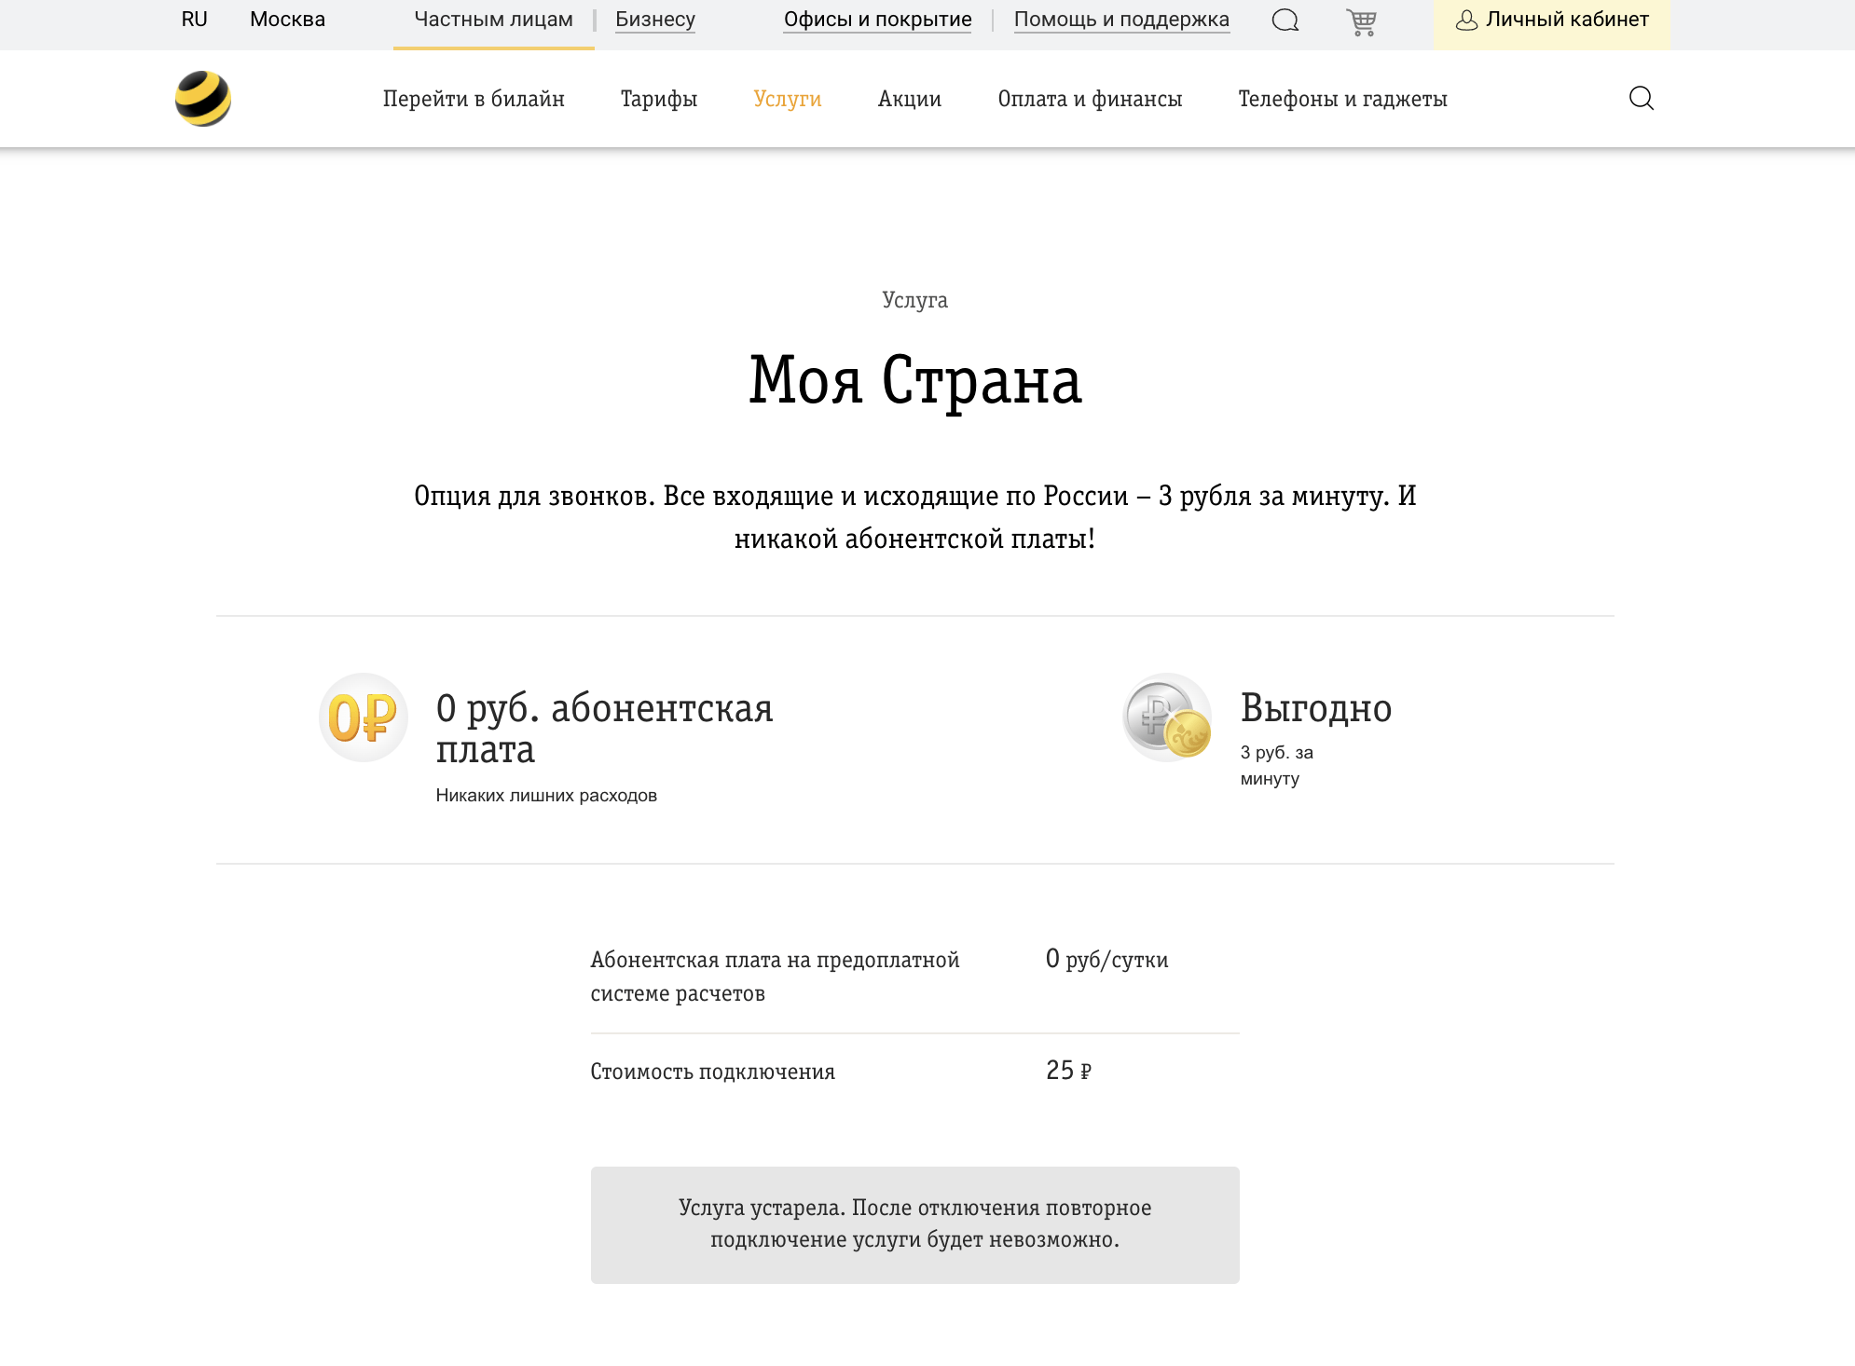1855x1366 pixels.
Task: Click the ruble coins icon next to Выгодно
Action: click(x=1165, y=717)
